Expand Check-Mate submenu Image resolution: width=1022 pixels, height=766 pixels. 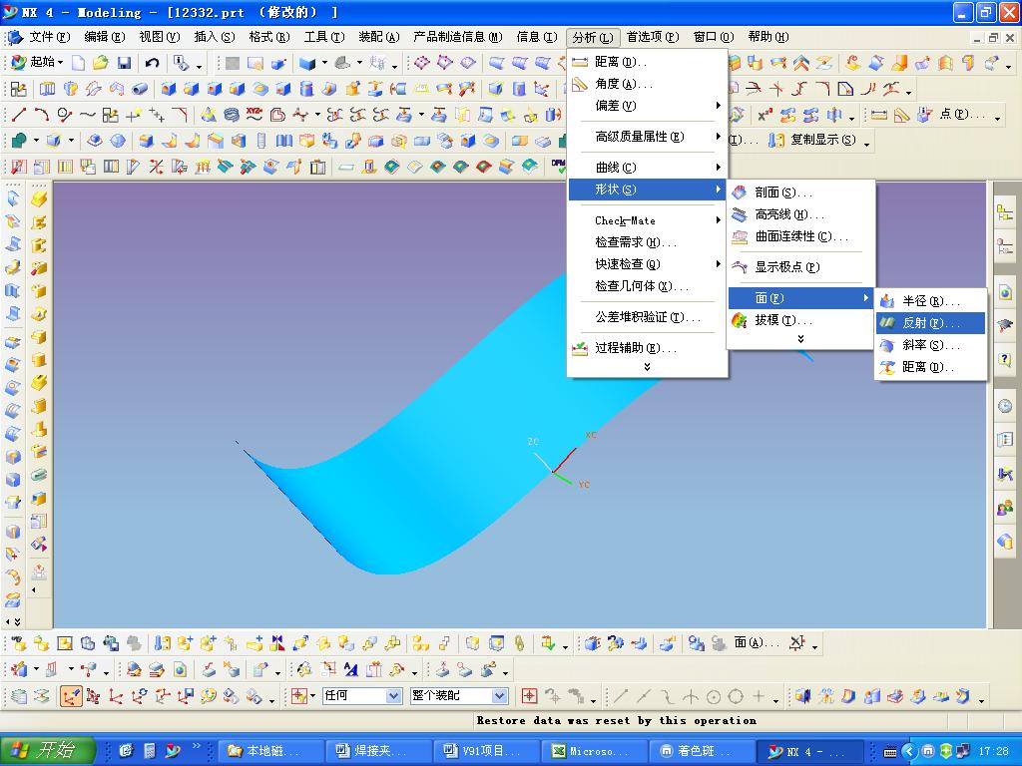pyautogui.click(x=718, y=220)
